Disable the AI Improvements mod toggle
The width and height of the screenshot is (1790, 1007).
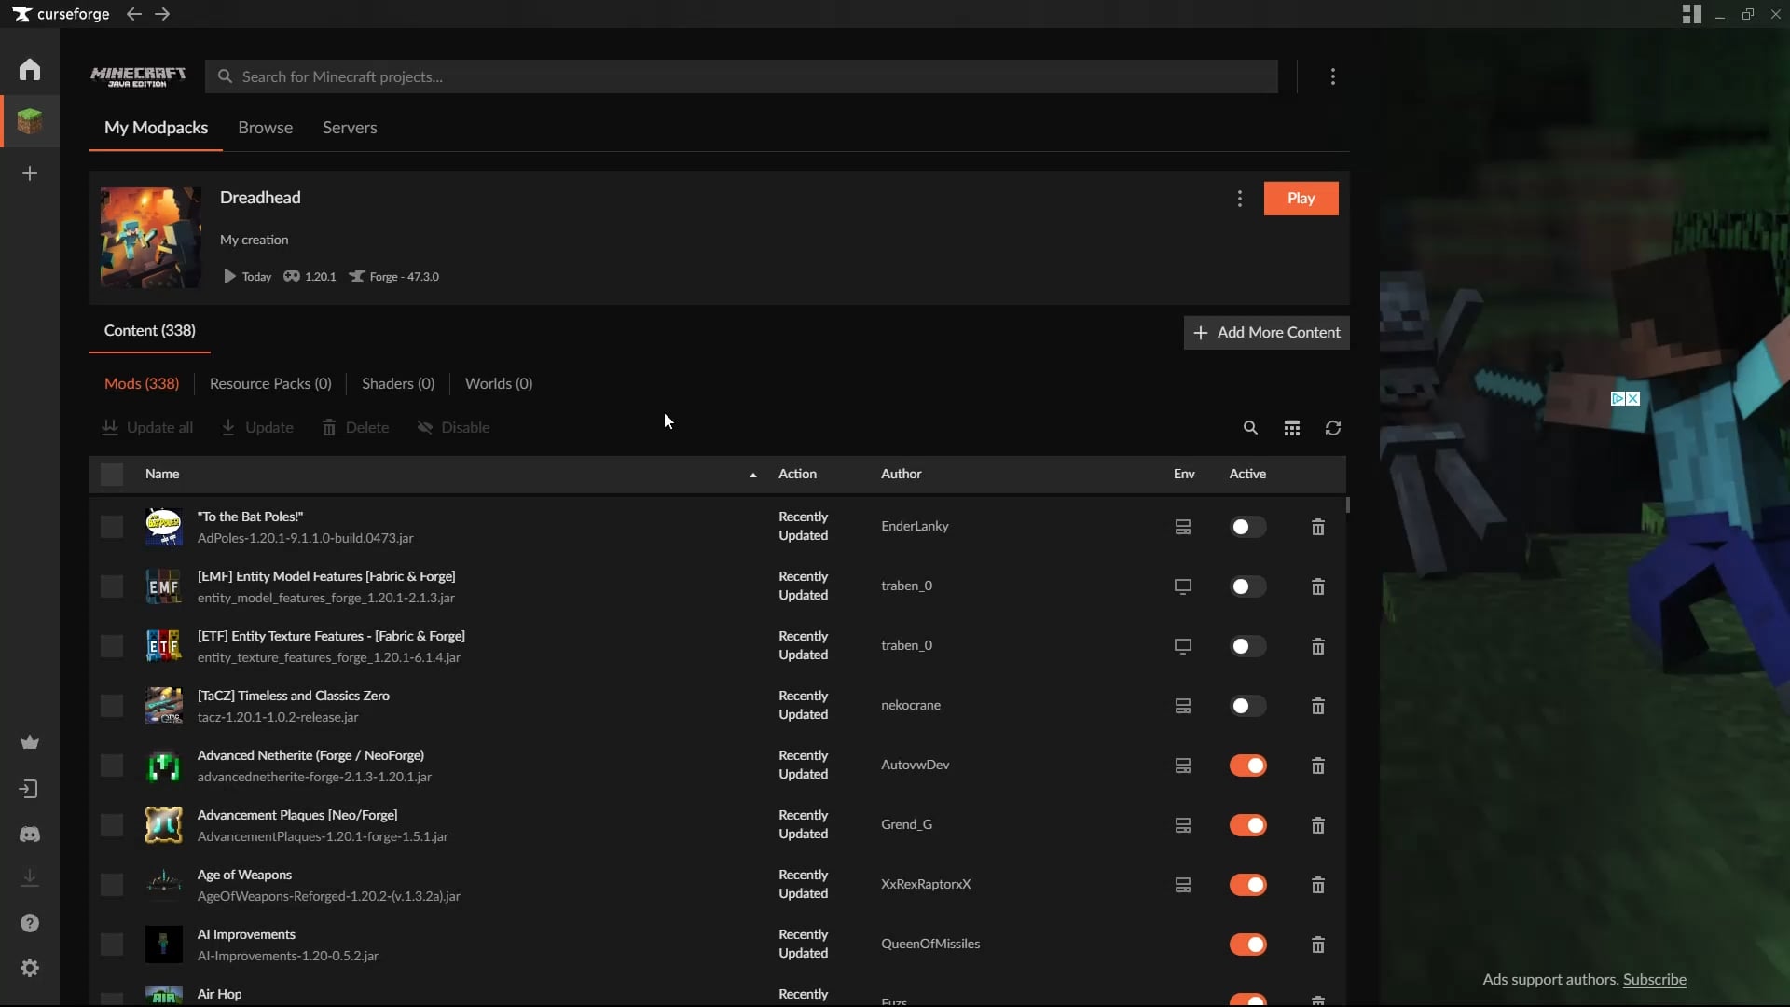pyautogui.click(x=1247, y=945)
